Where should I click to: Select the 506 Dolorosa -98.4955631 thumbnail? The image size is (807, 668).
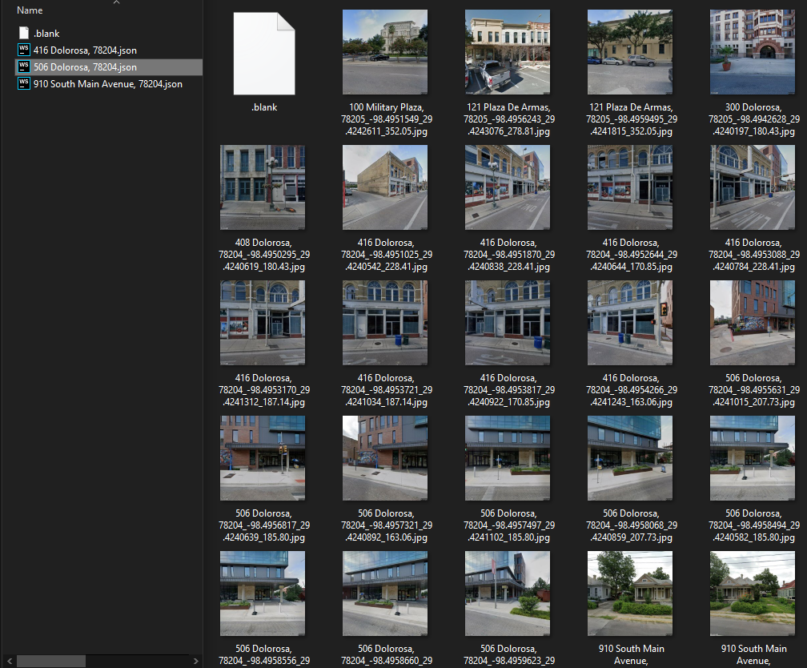point(753,323)
